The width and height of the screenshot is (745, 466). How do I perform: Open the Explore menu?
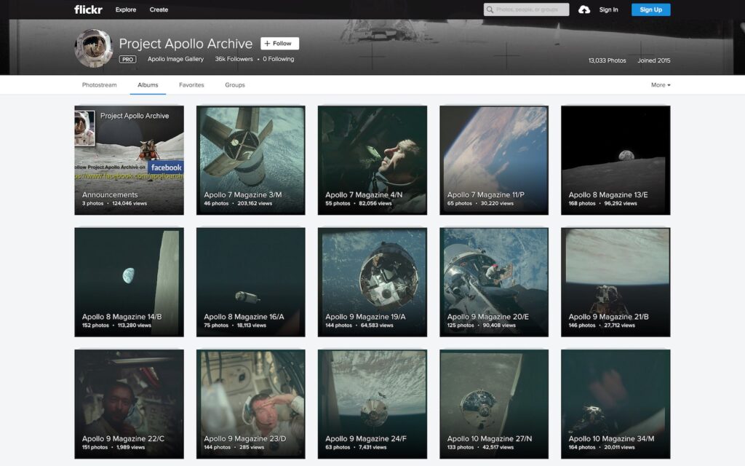[x=125, y=9]
